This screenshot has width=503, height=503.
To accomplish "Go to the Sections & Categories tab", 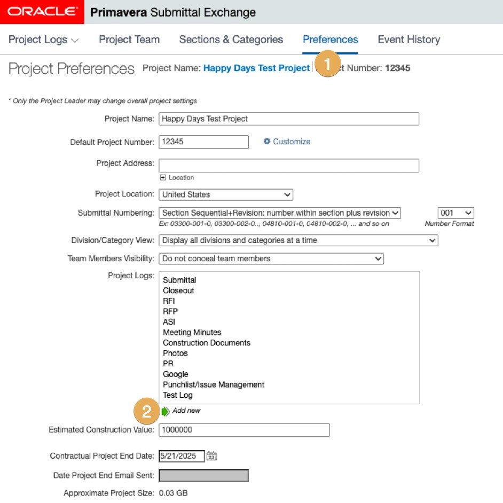I will pyautogui.click(x=231, y=40).
